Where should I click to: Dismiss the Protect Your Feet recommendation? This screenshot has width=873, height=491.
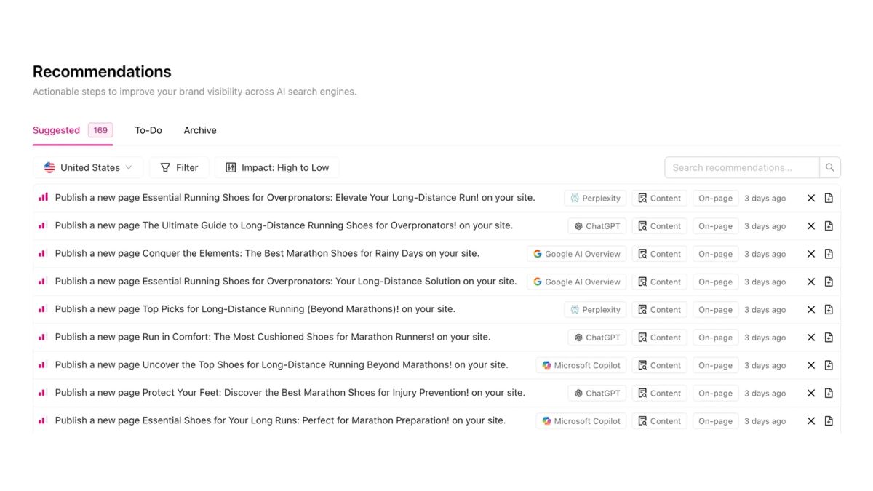(811, 393)
